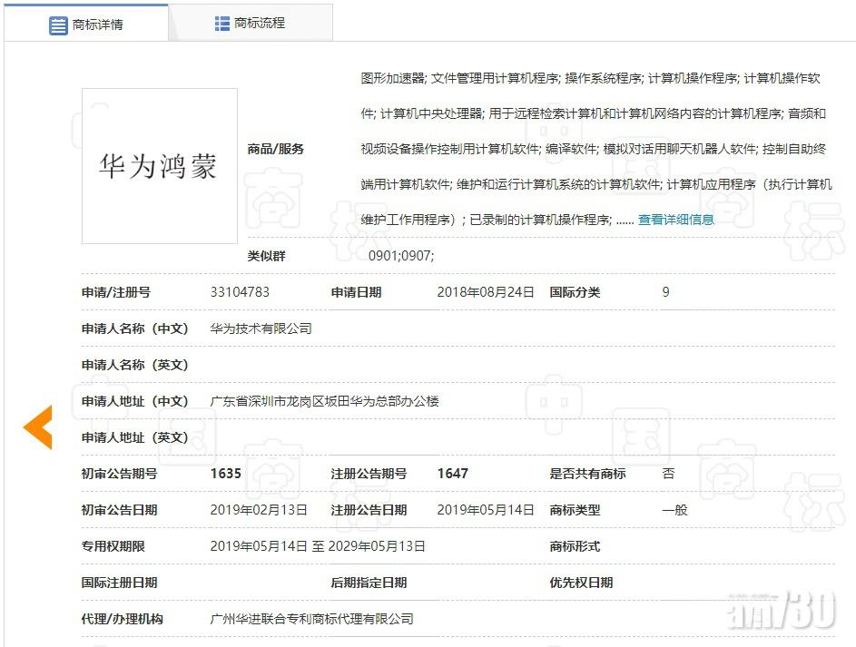This screenshot has height=647, width=856.
Task: Click the registration announcement date 2019年05月14日
Action: pyautogui.click(x=486, y=510)
